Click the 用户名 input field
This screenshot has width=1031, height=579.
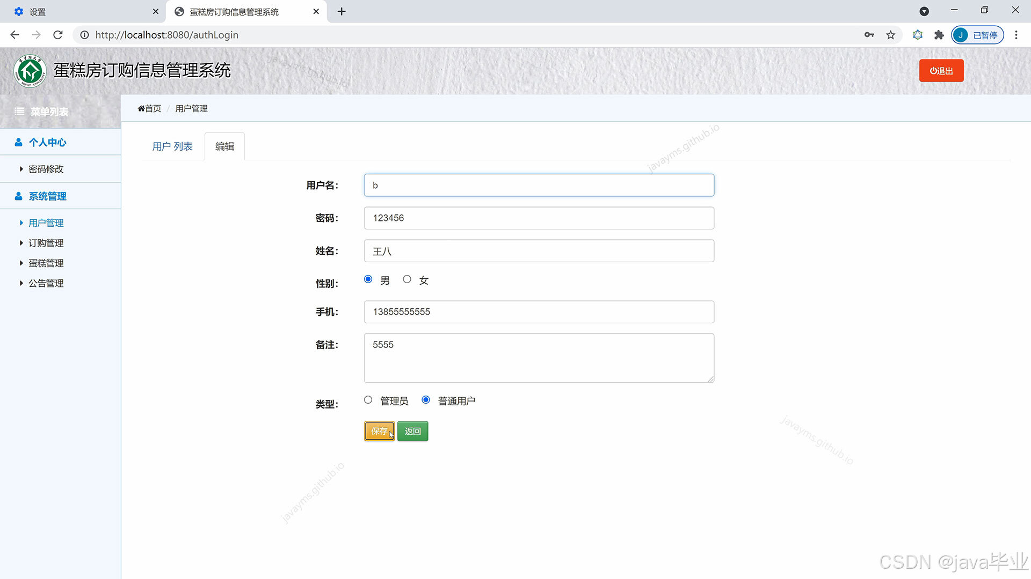click(539, 185)
